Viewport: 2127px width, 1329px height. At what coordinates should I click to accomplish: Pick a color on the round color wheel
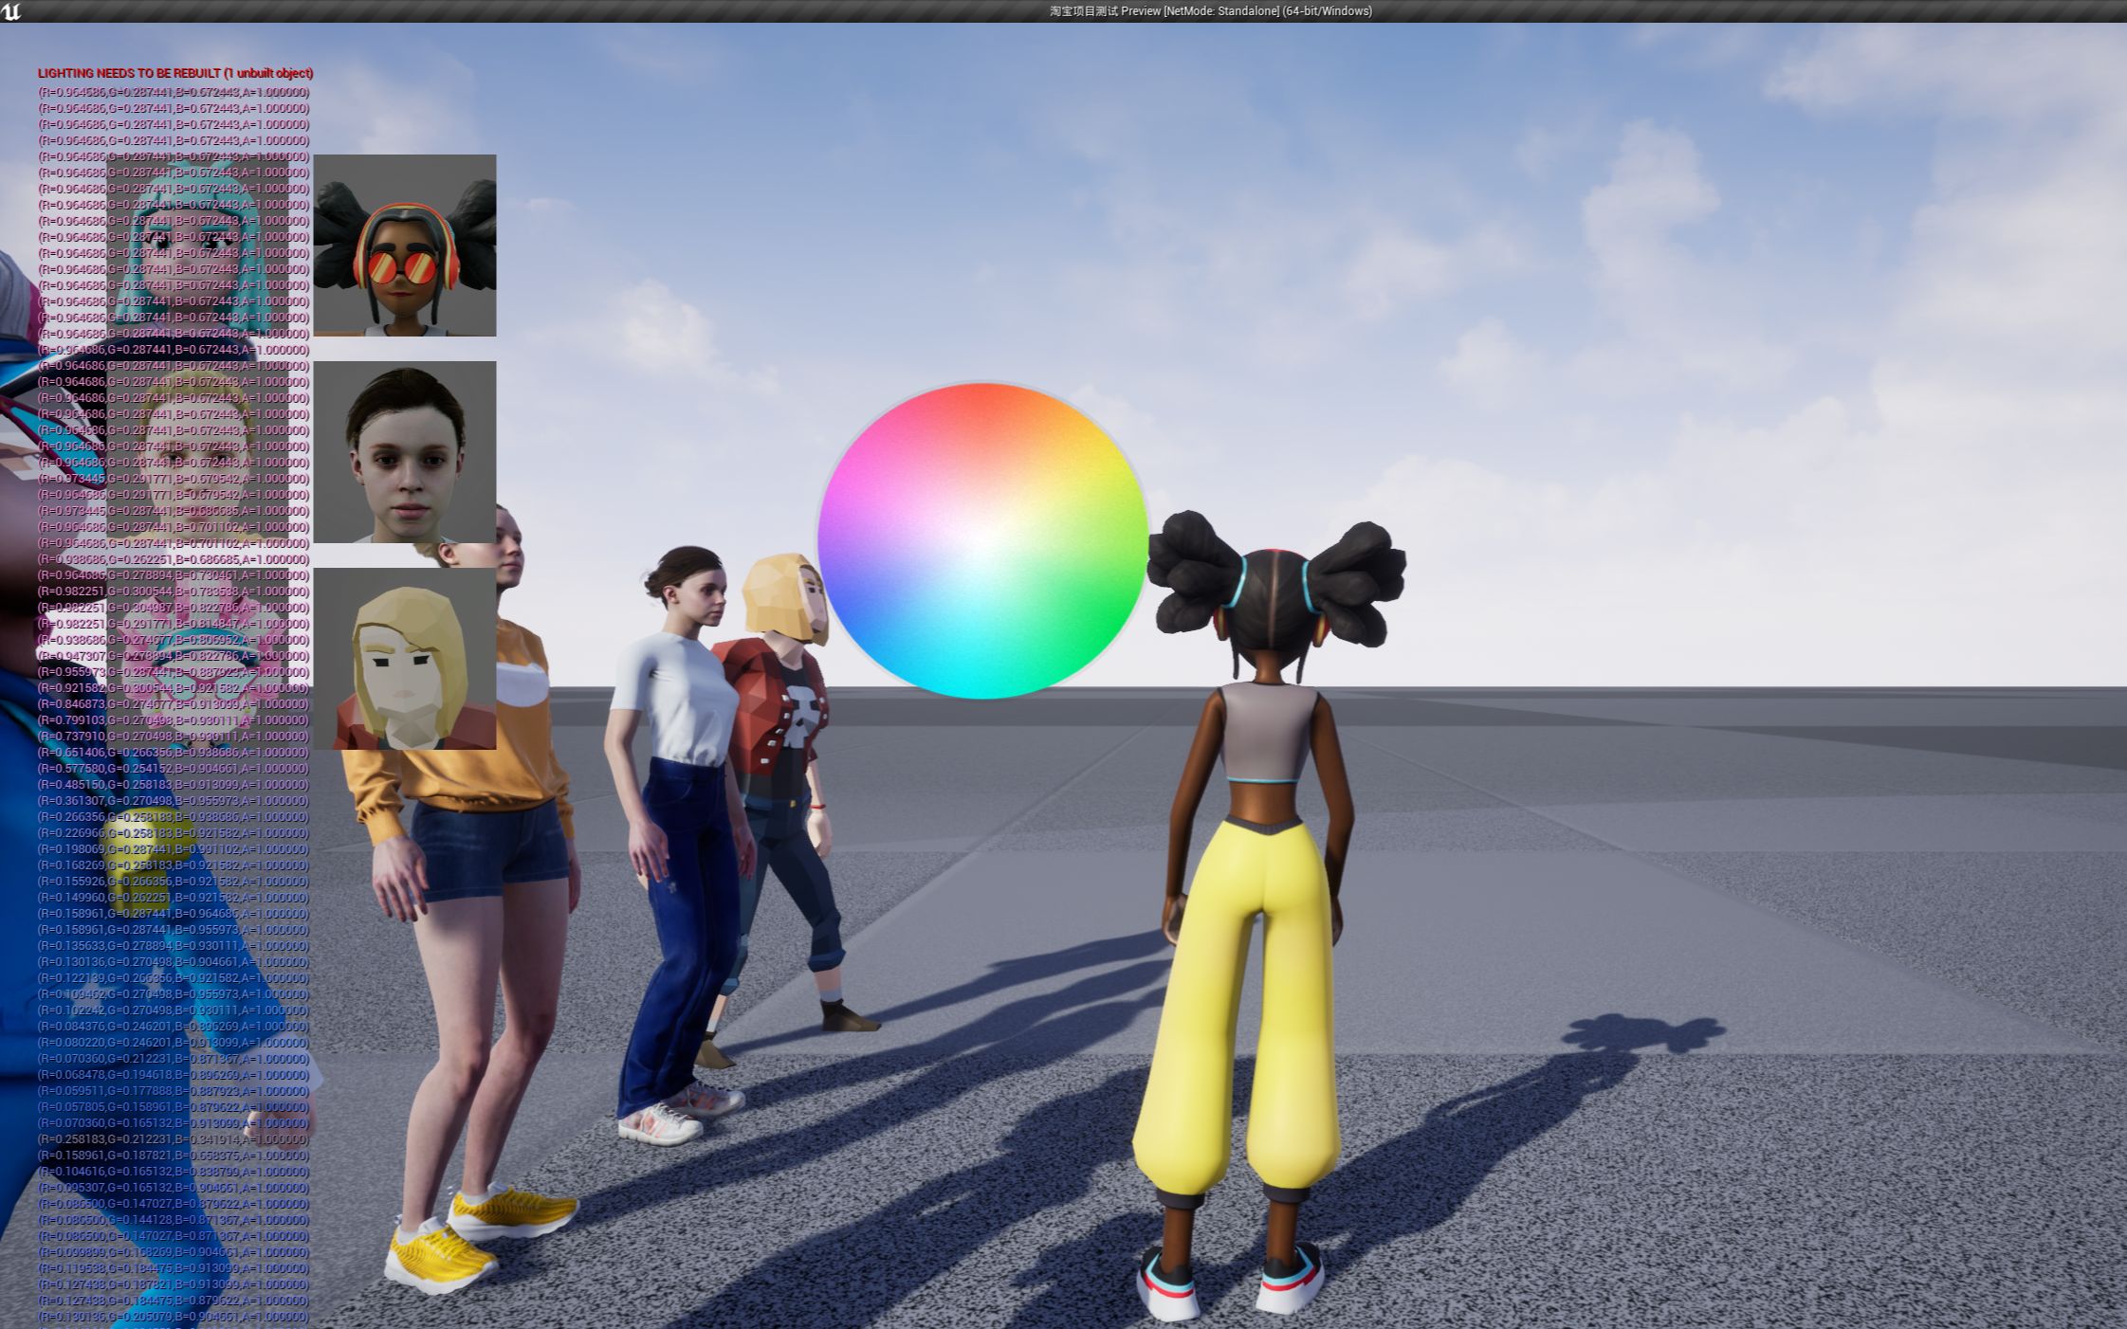click(982, 540)
